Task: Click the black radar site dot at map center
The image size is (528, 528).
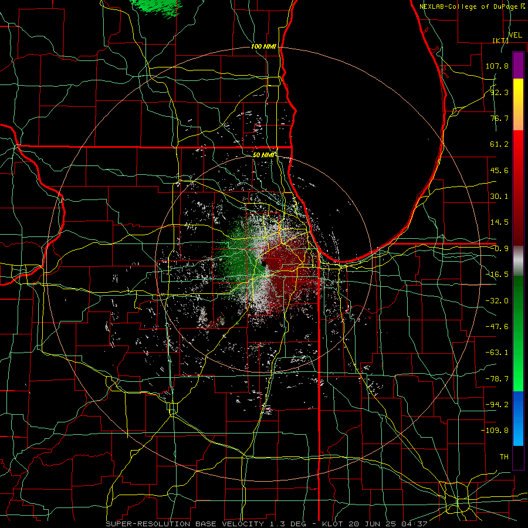Action: (x=263, y=264)
